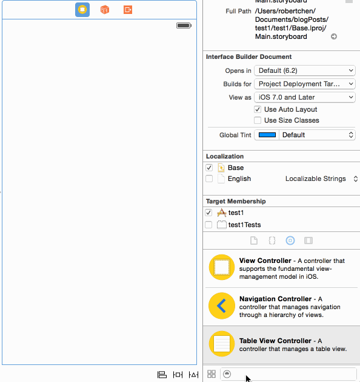Click the English localization file icon
The height and width of the screenshot is (382, 360).
(x=221, y=179)
